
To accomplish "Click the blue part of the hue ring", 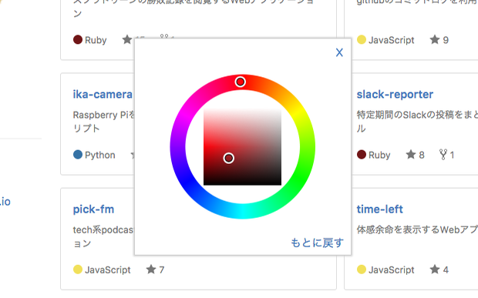I will click(x=188, y=182).
